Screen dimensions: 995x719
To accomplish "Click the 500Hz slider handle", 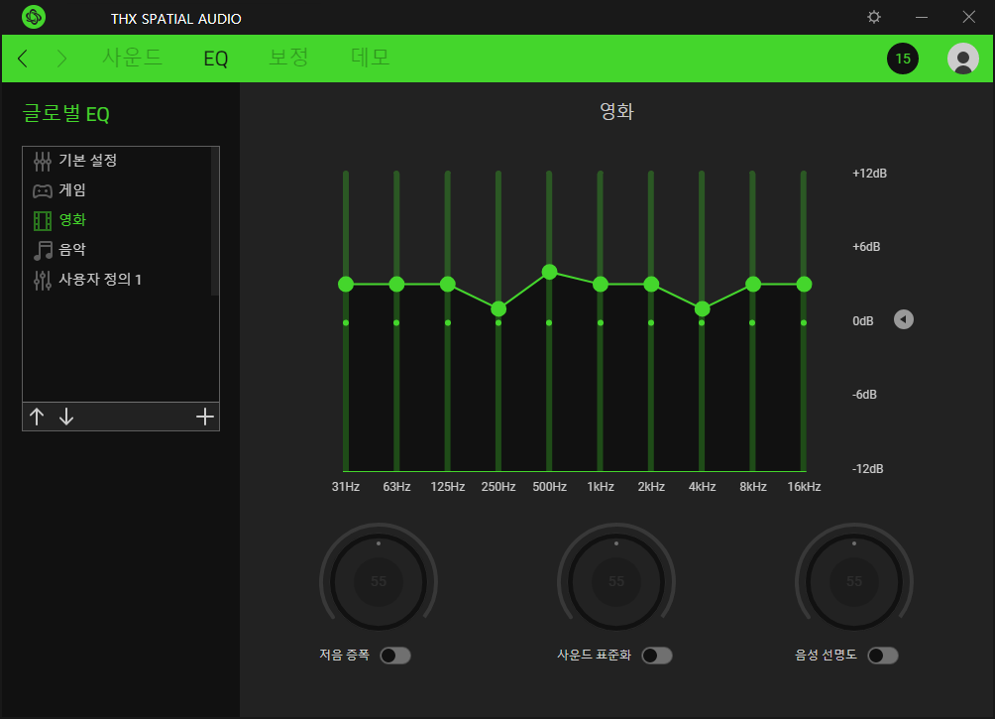I will [550, 273].
